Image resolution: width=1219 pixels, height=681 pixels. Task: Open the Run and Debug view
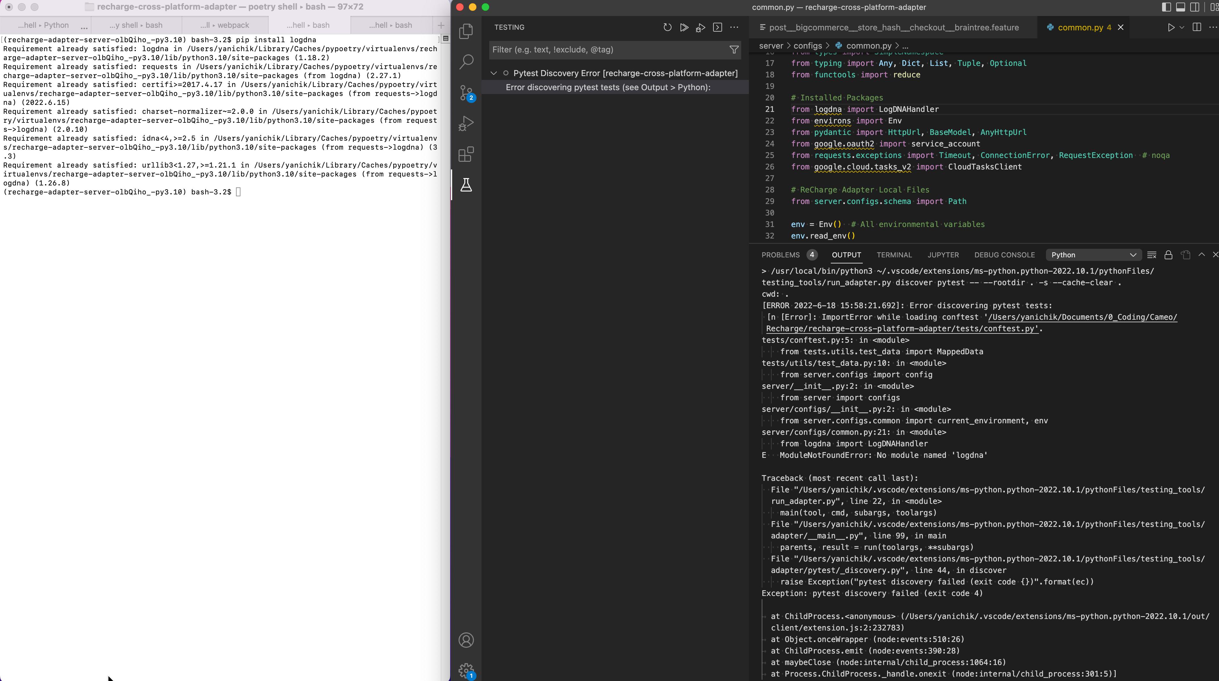click(x=466, y=123)
